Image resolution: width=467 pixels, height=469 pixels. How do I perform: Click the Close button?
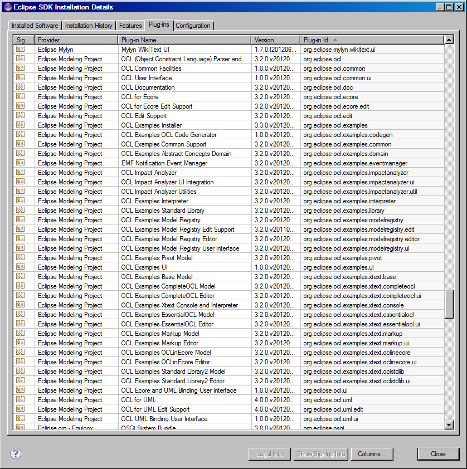point(438,454)
